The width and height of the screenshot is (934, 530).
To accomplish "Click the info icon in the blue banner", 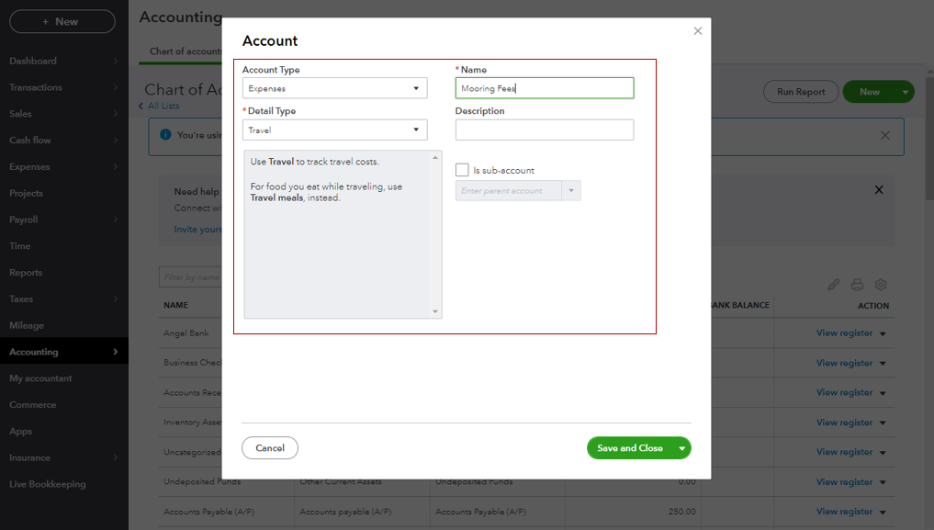I will 165,134.
